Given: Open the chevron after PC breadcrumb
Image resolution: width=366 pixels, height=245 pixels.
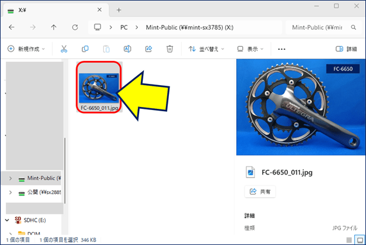Looking at the screenshot, I should click(x=137, y=27).
